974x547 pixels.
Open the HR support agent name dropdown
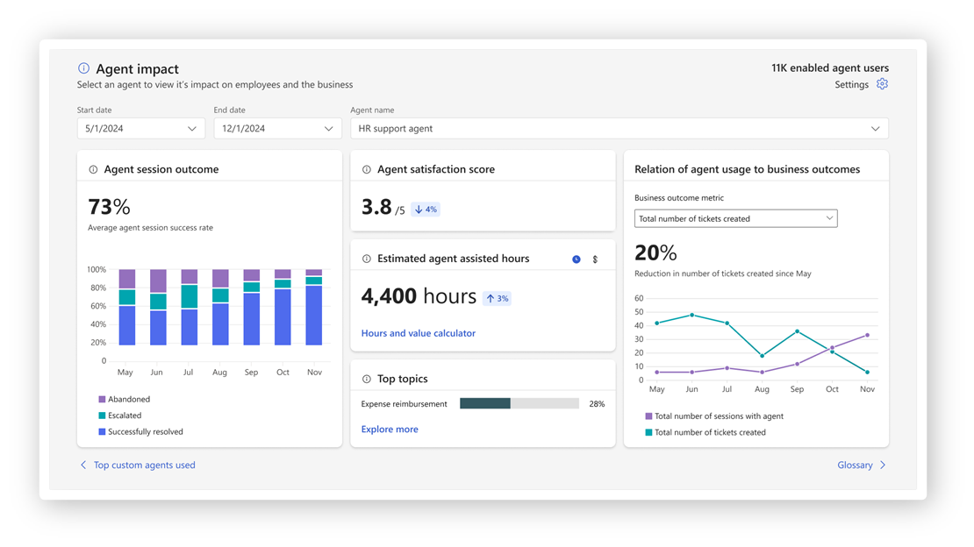coord(616,128)
